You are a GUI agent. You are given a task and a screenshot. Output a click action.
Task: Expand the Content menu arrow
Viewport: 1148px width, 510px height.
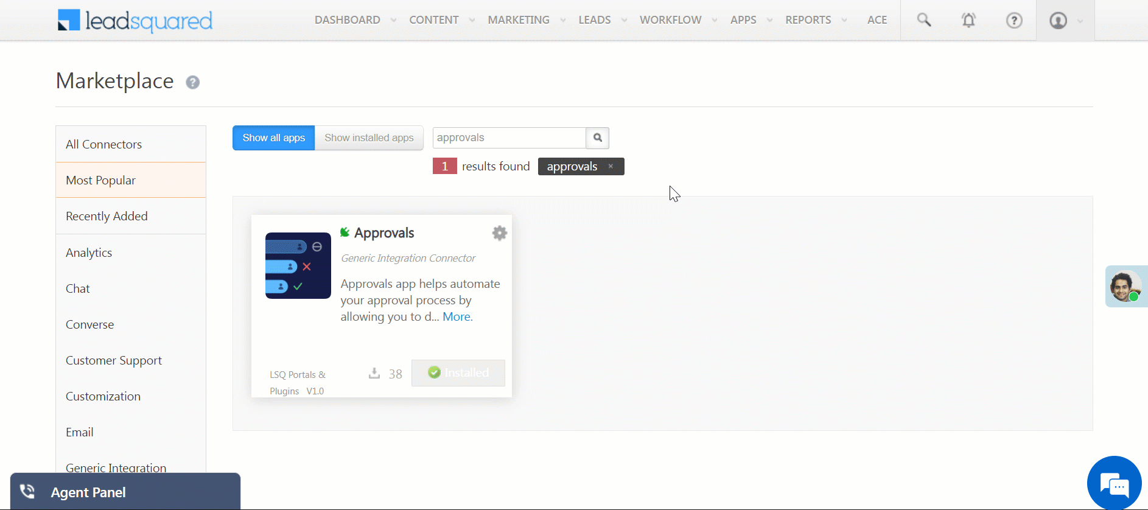[x=472, y=20]
